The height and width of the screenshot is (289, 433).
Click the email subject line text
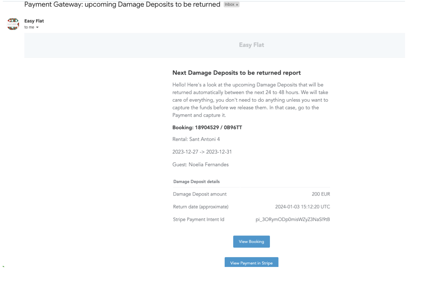[x=122, y=4]
